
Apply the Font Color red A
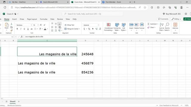pyautogui.click(x=45, y=29)
